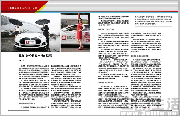
Task: Open the photo of the woman in the red dress
Action: 75,33
